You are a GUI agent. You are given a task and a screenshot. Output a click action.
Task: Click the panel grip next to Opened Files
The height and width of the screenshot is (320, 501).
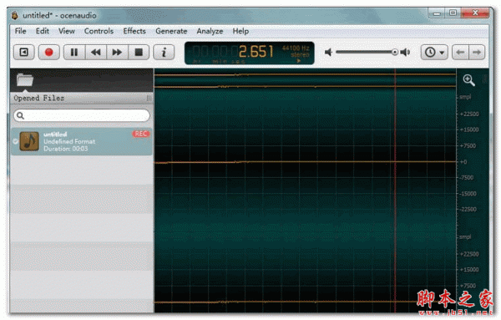(149, 98)
